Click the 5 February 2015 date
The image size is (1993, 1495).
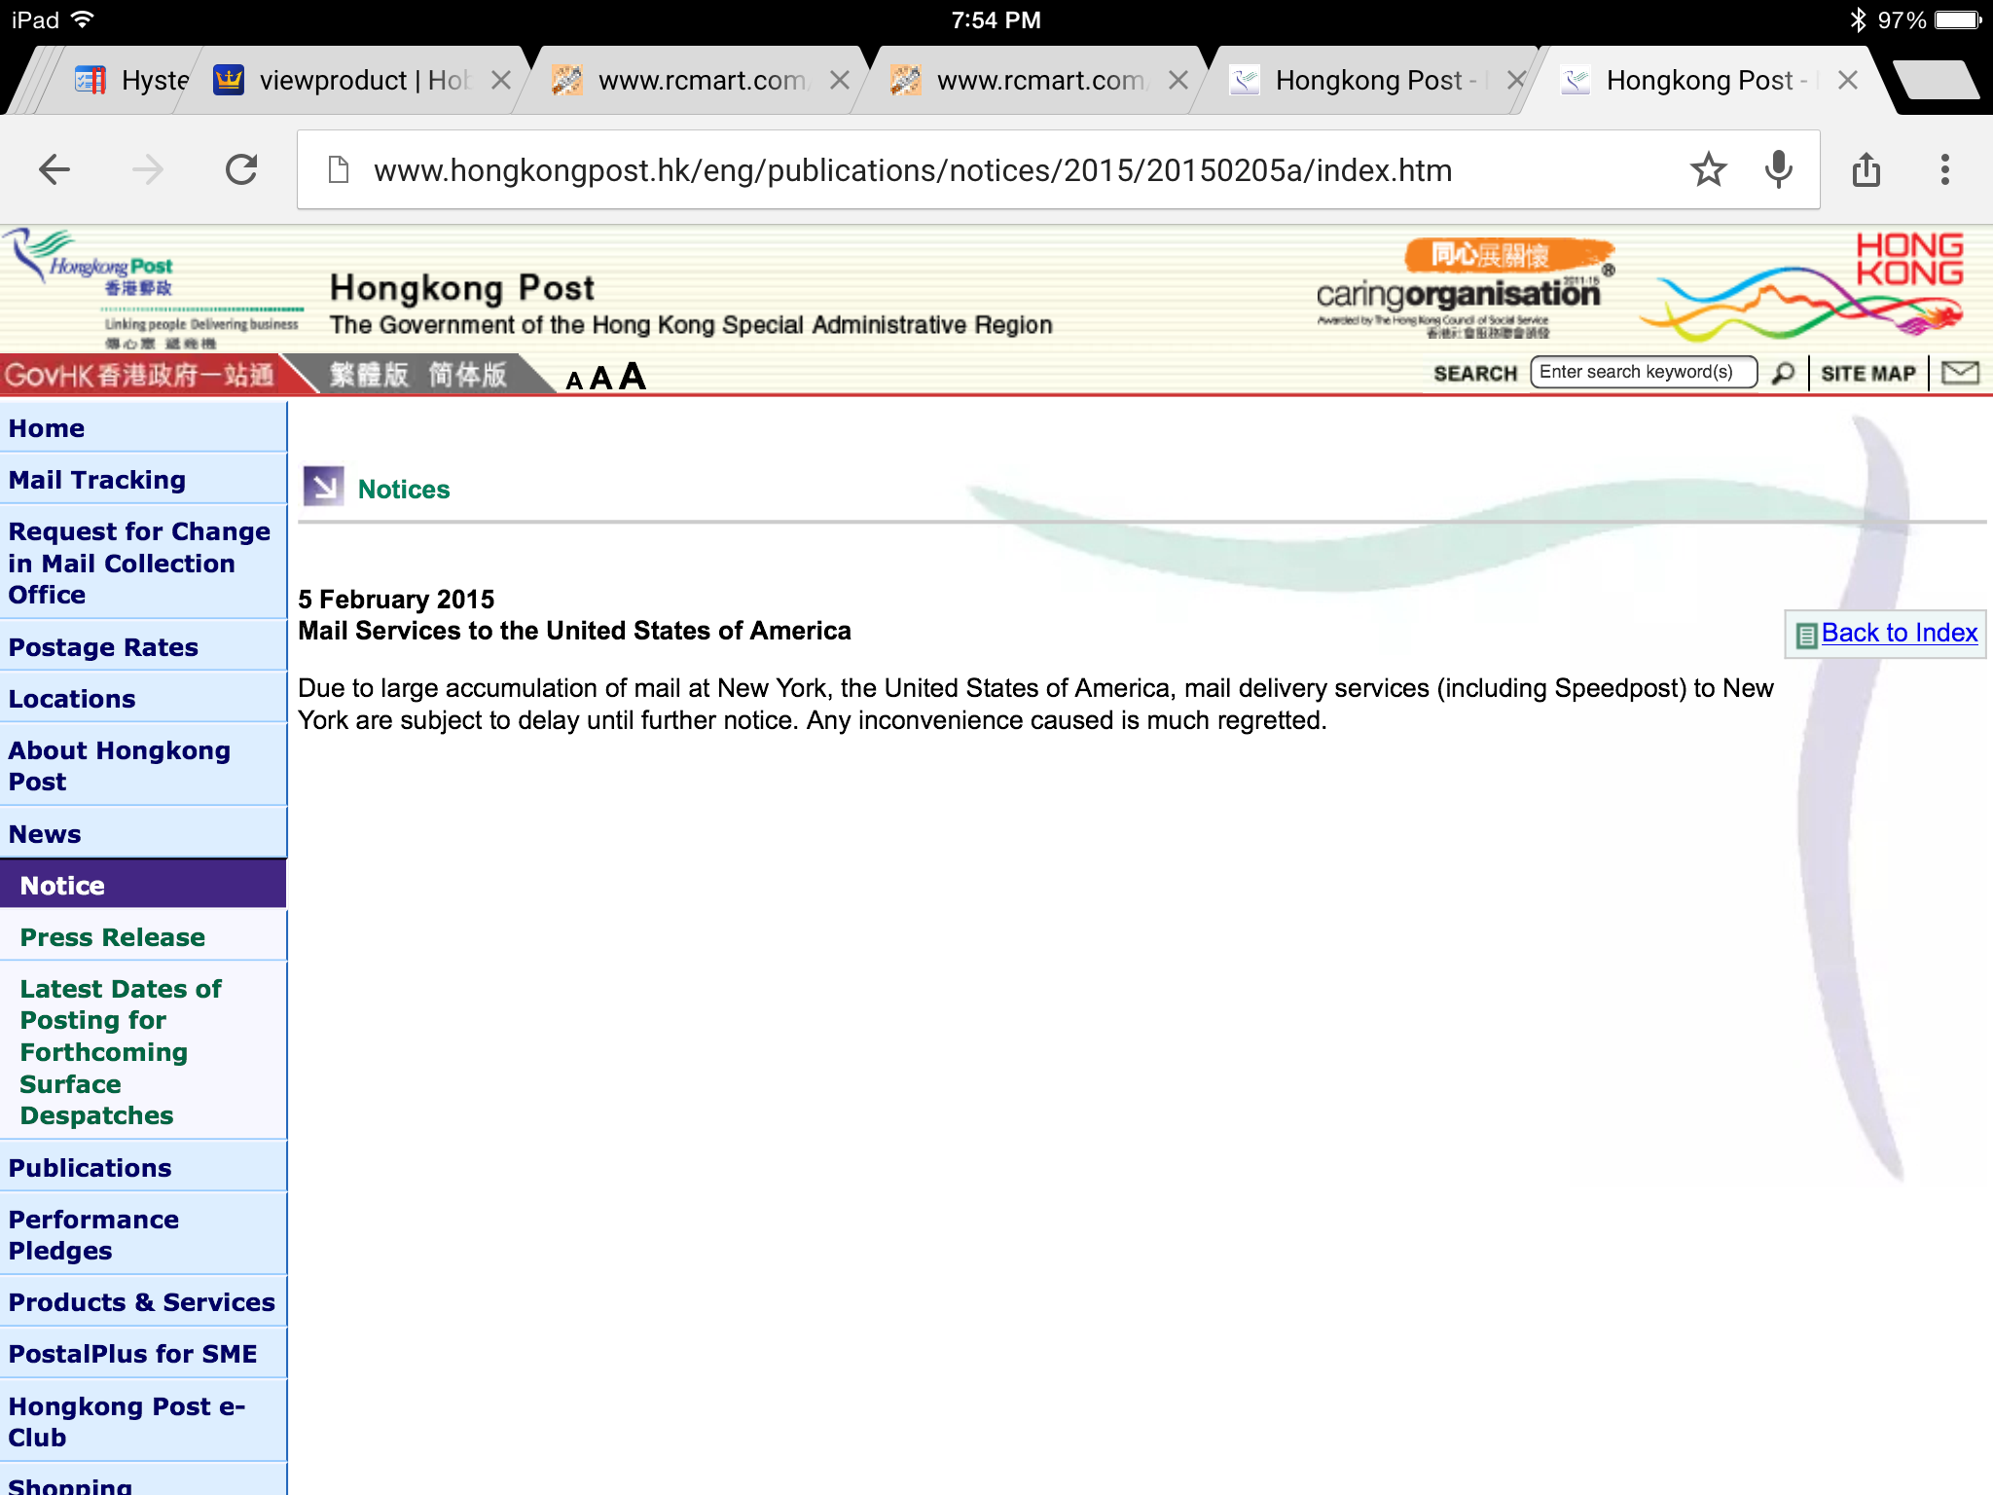(x=396, y=599)
